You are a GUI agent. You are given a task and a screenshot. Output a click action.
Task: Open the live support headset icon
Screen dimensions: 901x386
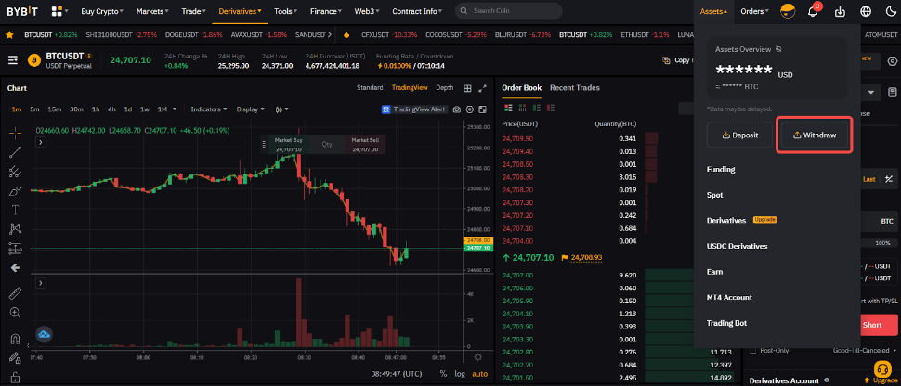point(881,368)
